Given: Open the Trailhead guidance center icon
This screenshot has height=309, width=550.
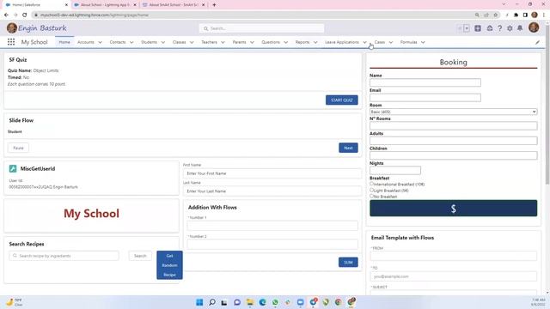Looking at the screenshot, I should [x=489, y=28].
